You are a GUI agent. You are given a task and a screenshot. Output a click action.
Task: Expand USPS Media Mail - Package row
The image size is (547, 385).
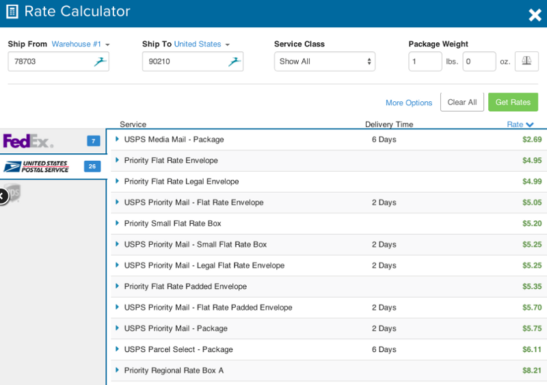point(117,139)
